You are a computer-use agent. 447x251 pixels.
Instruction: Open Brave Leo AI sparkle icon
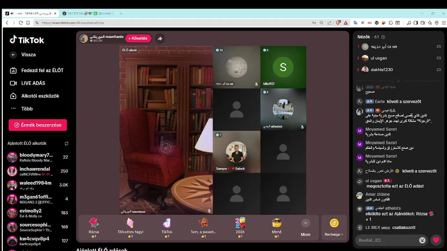pos(430,23)
